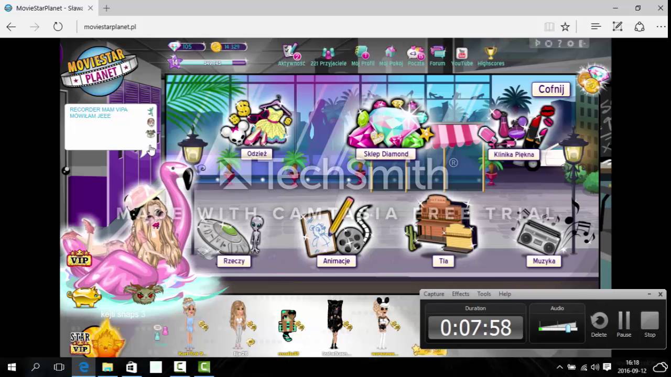
Task: Click the Cofnij back button
Action: 551,89
